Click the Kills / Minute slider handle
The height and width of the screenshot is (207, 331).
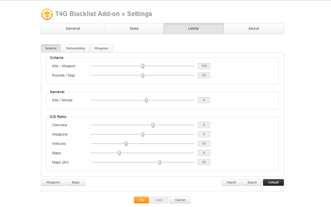tap(146, 100)
